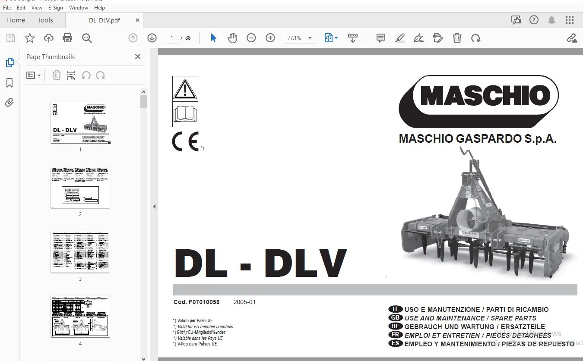The image size is (583, 361).
Task: Delete selected thumbnail pages in panel
Action: 57,75
